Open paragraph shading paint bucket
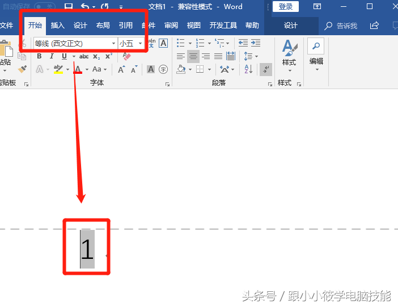The width and height of the screenshot is (398, 306). pos(181,69)
